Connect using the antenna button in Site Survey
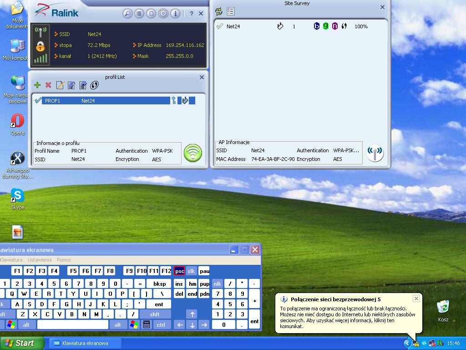Viewport: 466px width, 350px height. pos(375,153)
